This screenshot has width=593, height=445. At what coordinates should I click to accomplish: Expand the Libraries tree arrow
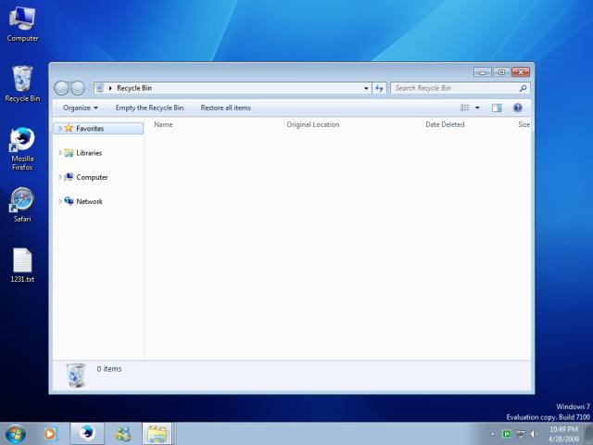coord(61,153)
